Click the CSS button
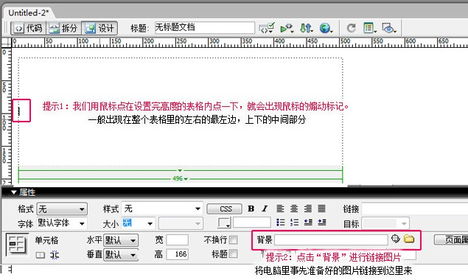 click(x=224, y=209)
